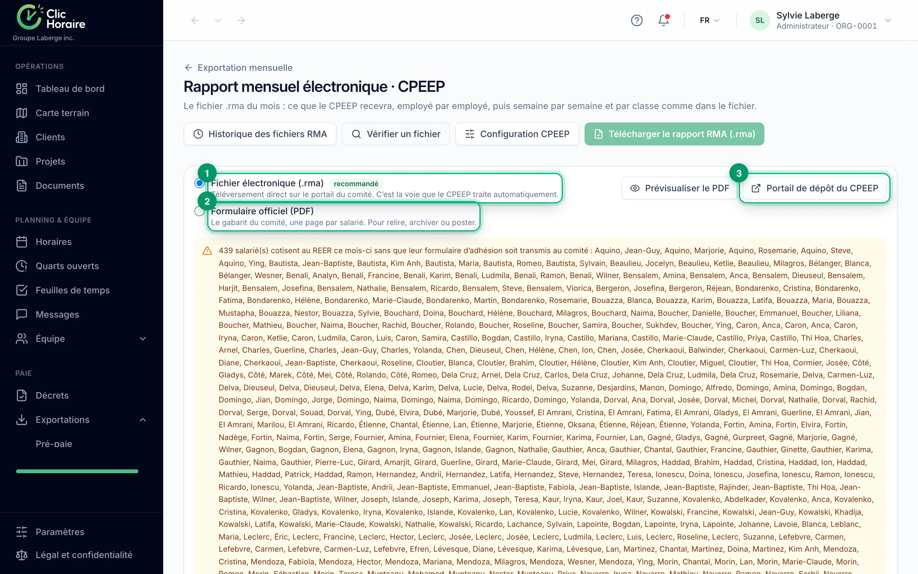Viewport: 918px width, 574px height.
Task: Click the back arrow beside Exportation mensuelle
Action: click(x=188, y=68)
